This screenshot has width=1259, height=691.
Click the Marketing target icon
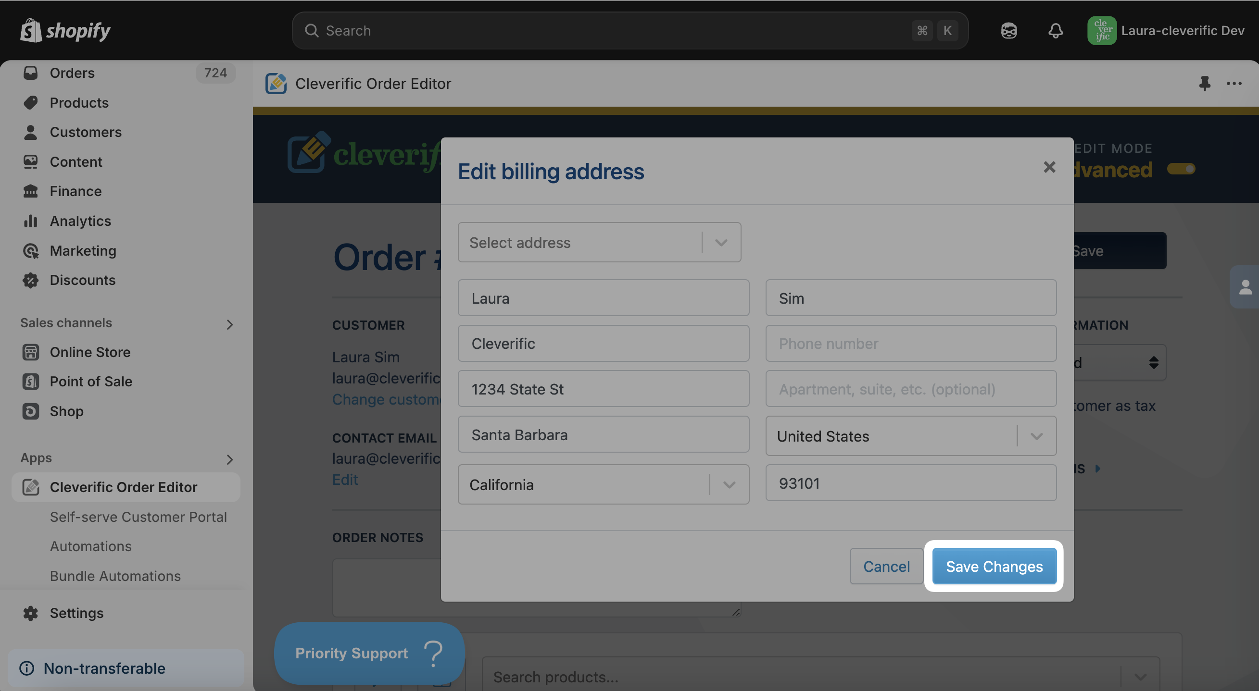30,250
